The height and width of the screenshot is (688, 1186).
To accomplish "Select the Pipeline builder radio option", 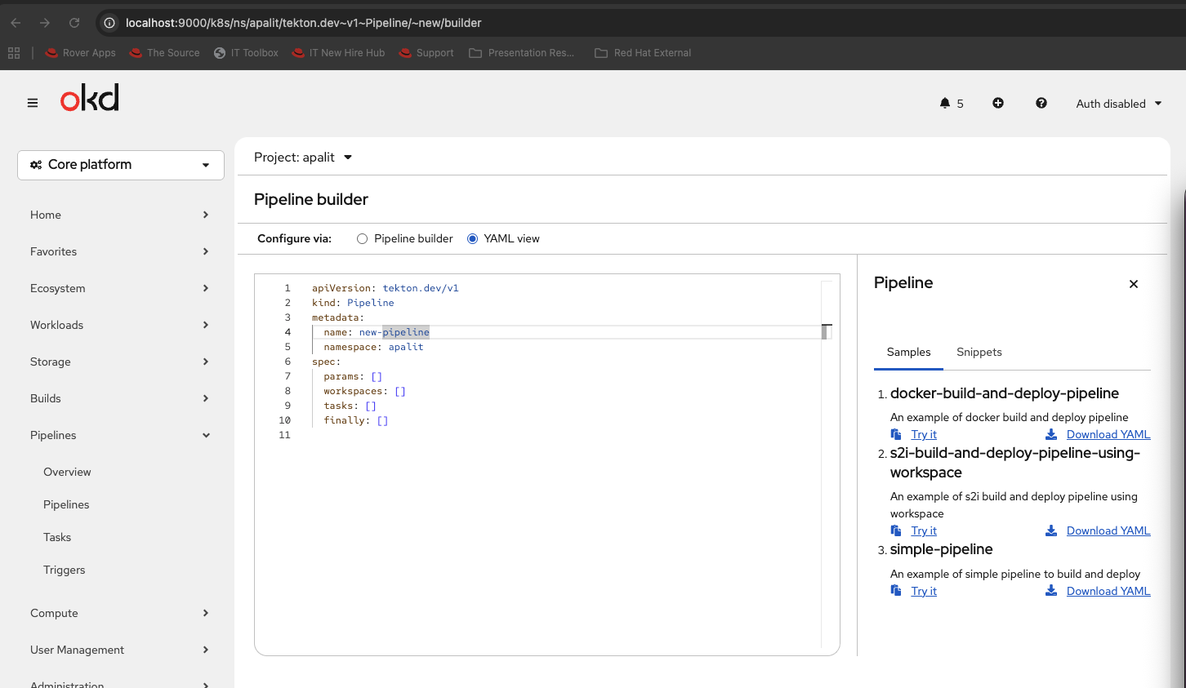I will point(362,239).
